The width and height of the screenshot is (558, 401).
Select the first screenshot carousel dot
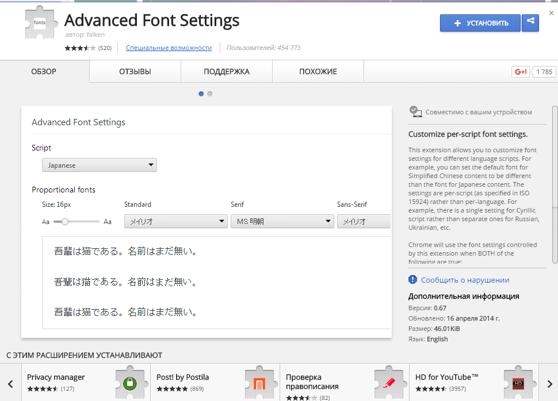pyautogui.click(x=201, y=94)
